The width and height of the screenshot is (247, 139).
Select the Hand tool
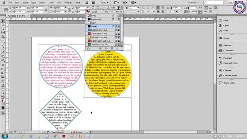[3, 89]
